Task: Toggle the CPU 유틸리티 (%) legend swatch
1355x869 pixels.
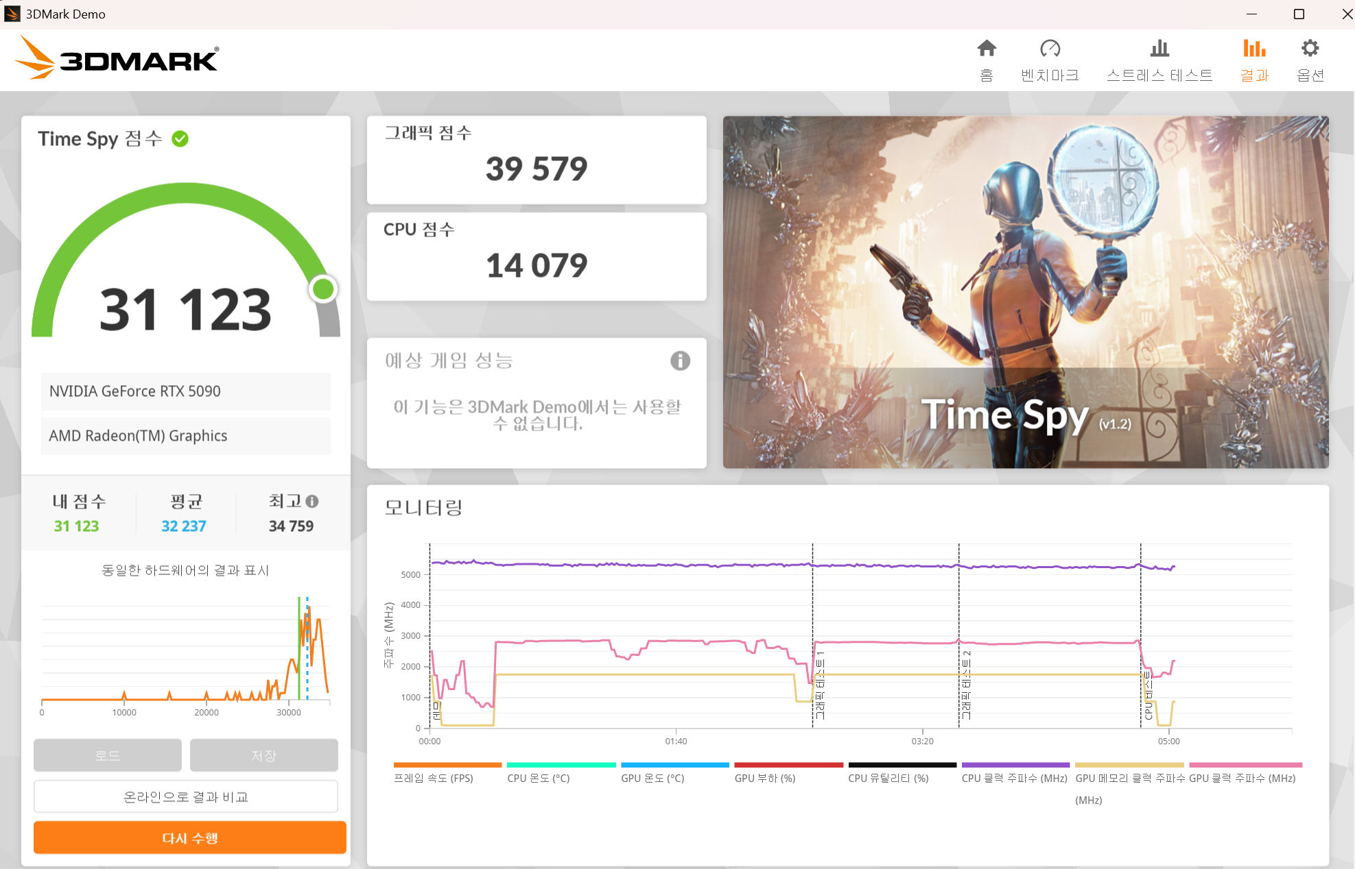Action: coord(902,765)
